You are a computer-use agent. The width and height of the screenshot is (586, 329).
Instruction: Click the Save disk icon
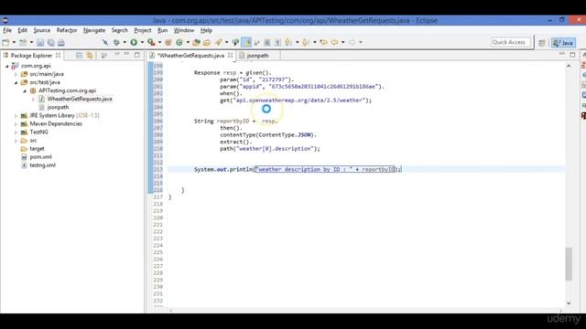coord(40,43)
